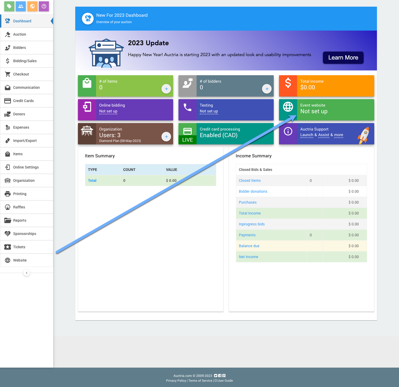This screenshot has height=387, width=399.
Task: Click the Privacy Policy footer link
Action: tap(176, 381)
